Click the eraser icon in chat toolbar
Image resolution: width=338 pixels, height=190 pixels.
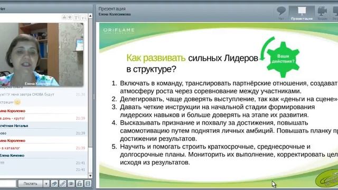[54, 184]
